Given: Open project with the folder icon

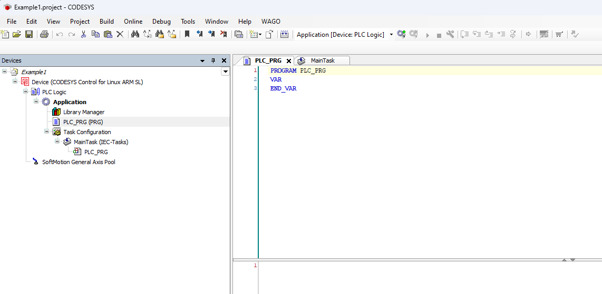Looking at the screenshot, I should pyautogui.click(x=17, y=34).
